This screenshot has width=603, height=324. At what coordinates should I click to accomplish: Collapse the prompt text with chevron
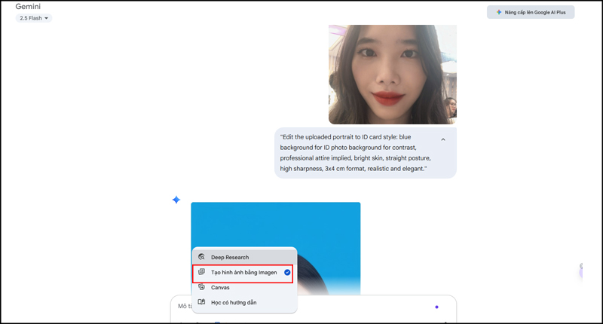click(443, 139)
